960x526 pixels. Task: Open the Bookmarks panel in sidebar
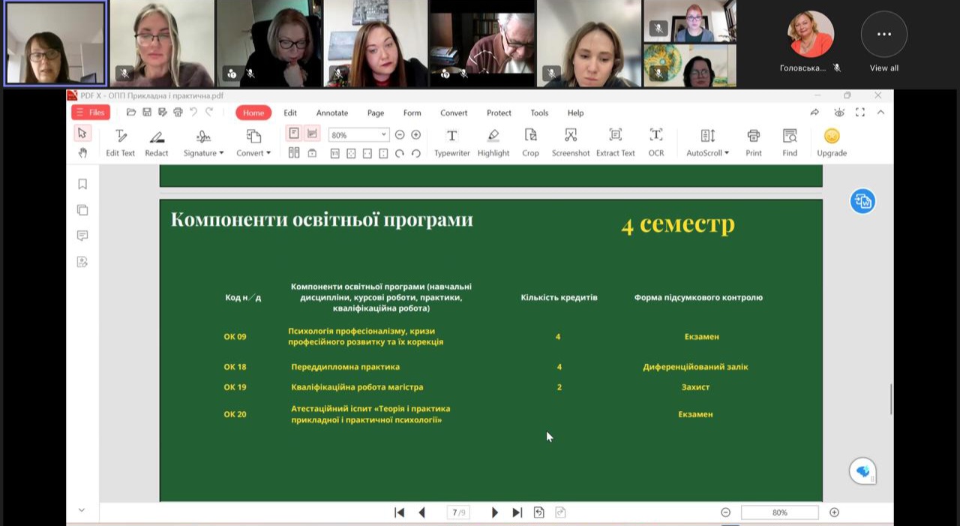tap(82, 185)
